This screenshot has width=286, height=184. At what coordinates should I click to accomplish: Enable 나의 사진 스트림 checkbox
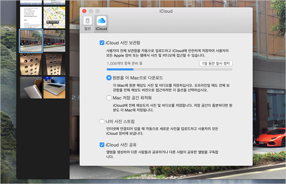click(102, 121)
